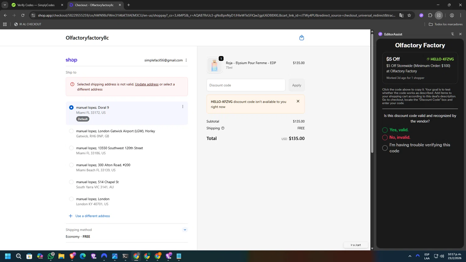This screenshot has height=262, width=466.
Task: Open the apps grid in bookmarks bar
Action: click(5, 24)
